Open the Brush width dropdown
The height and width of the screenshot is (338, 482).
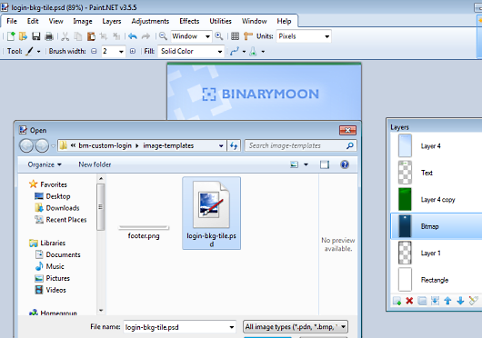point(121,52)
